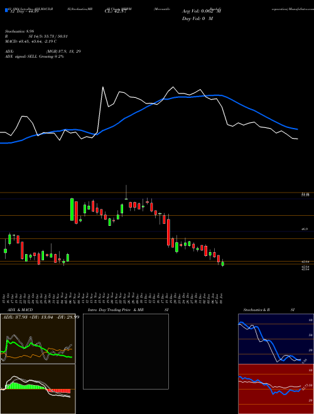Click the Stochastics & RSI panel title

click(269, 310)
